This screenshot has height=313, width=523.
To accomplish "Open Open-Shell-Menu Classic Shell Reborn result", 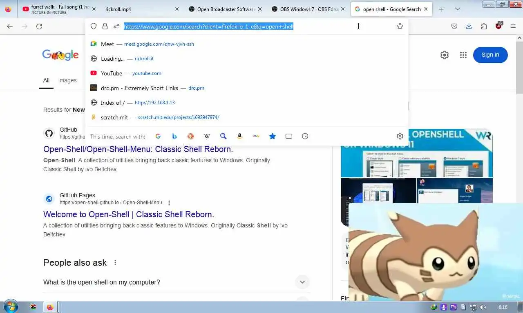I will 138,149.
